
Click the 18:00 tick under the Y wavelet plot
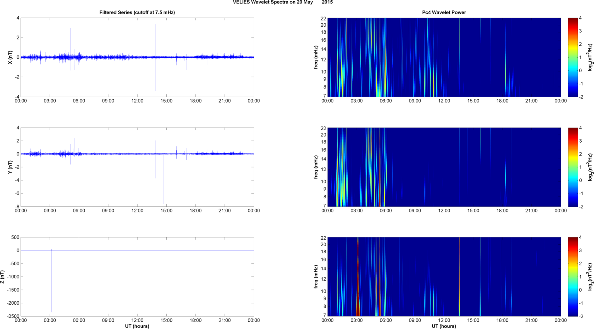(x=502, y=211)
